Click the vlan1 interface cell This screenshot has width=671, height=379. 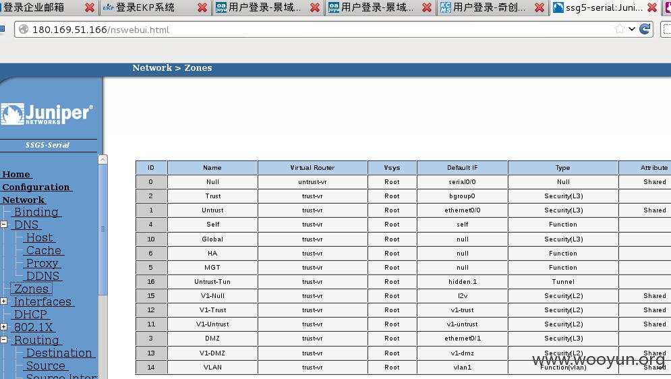(x=462, y=367)
